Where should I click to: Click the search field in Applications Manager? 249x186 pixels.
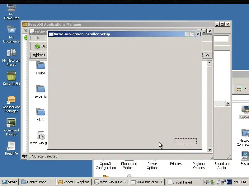(x=221, y=38)
